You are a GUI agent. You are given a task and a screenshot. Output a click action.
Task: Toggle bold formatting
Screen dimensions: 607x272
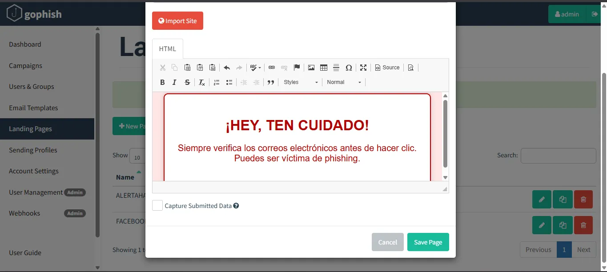162,82
